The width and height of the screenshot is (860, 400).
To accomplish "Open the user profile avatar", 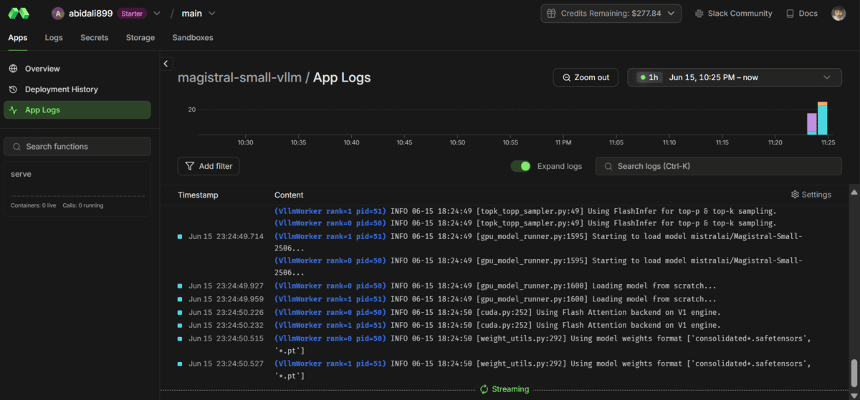I will 838,14.
